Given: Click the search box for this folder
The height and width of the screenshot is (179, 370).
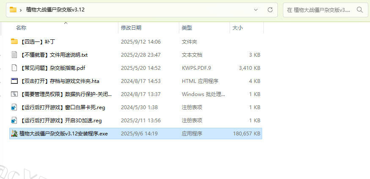Looking at the screenshot, I should pos(319,9).
